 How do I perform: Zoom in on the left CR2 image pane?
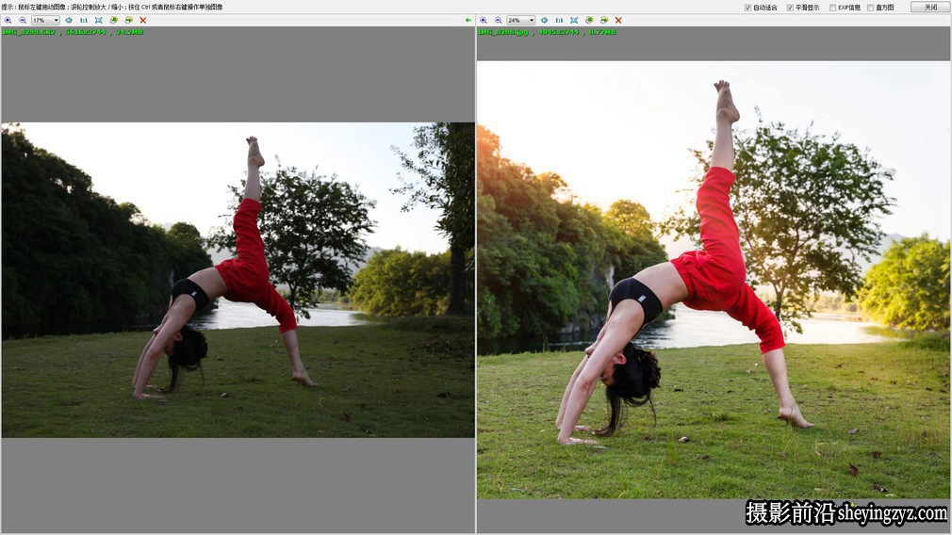[8, 20]
